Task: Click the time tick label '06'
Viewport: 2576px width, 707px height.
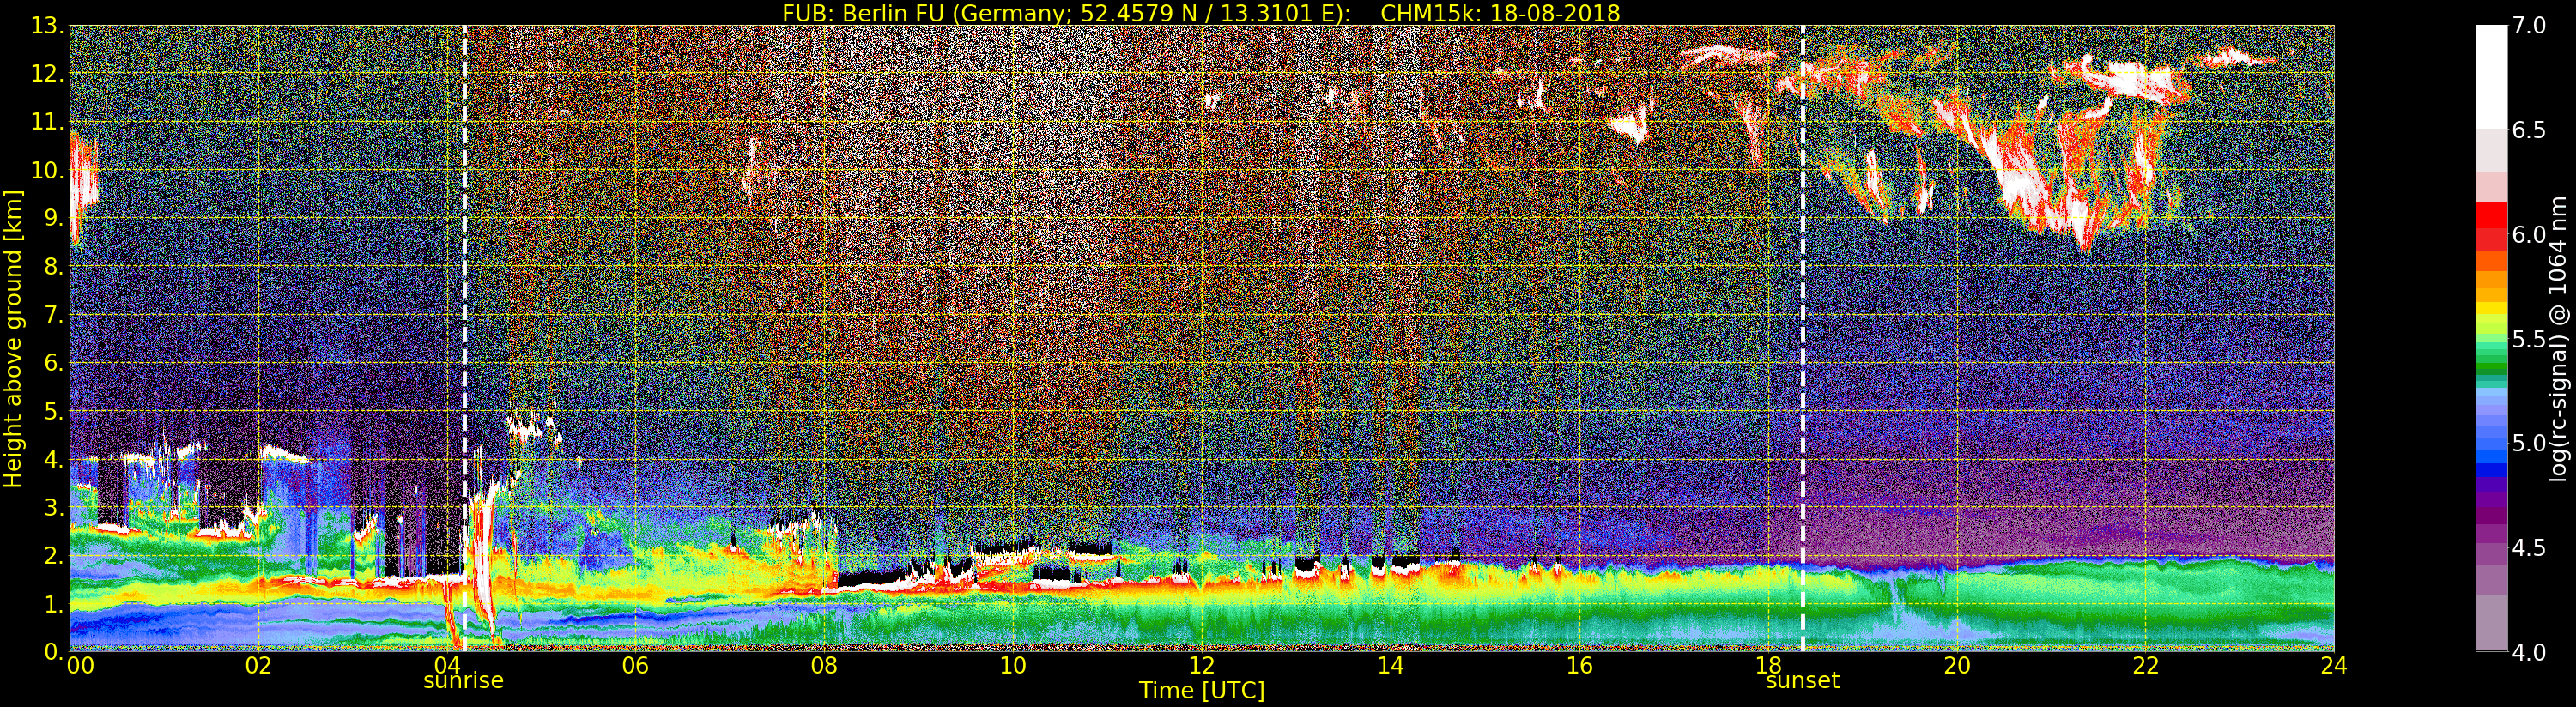Action: [635, 665]
